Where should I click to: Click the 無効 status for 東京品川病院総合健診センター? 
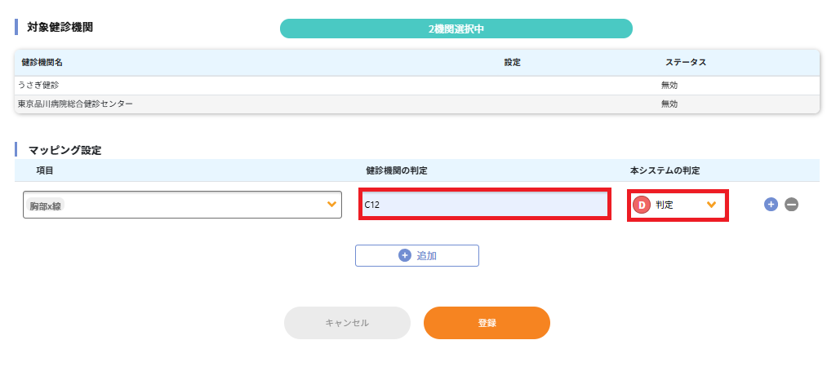[669, 104]
